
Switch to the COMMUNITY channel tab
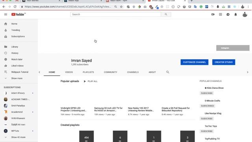pos(110,72)
